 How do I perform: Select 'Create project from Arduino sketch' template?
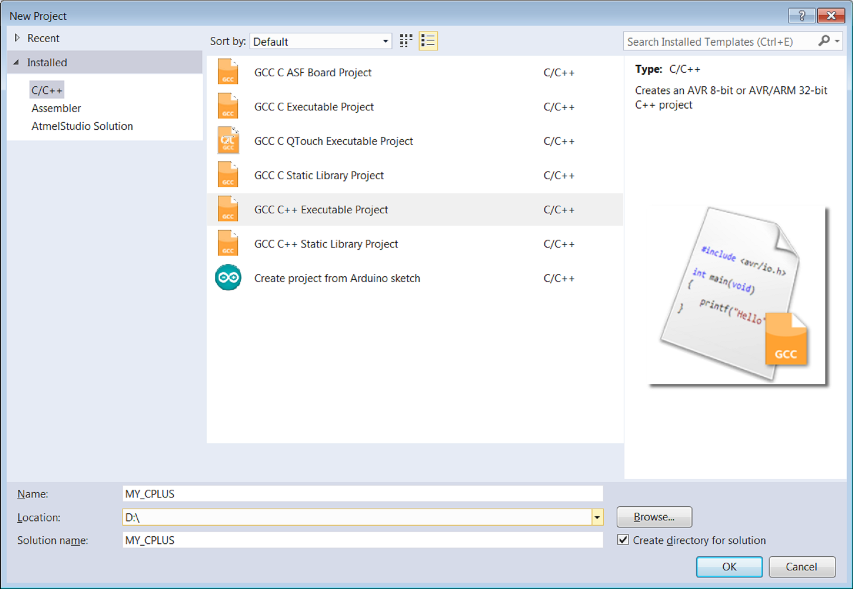click(415, 278)
